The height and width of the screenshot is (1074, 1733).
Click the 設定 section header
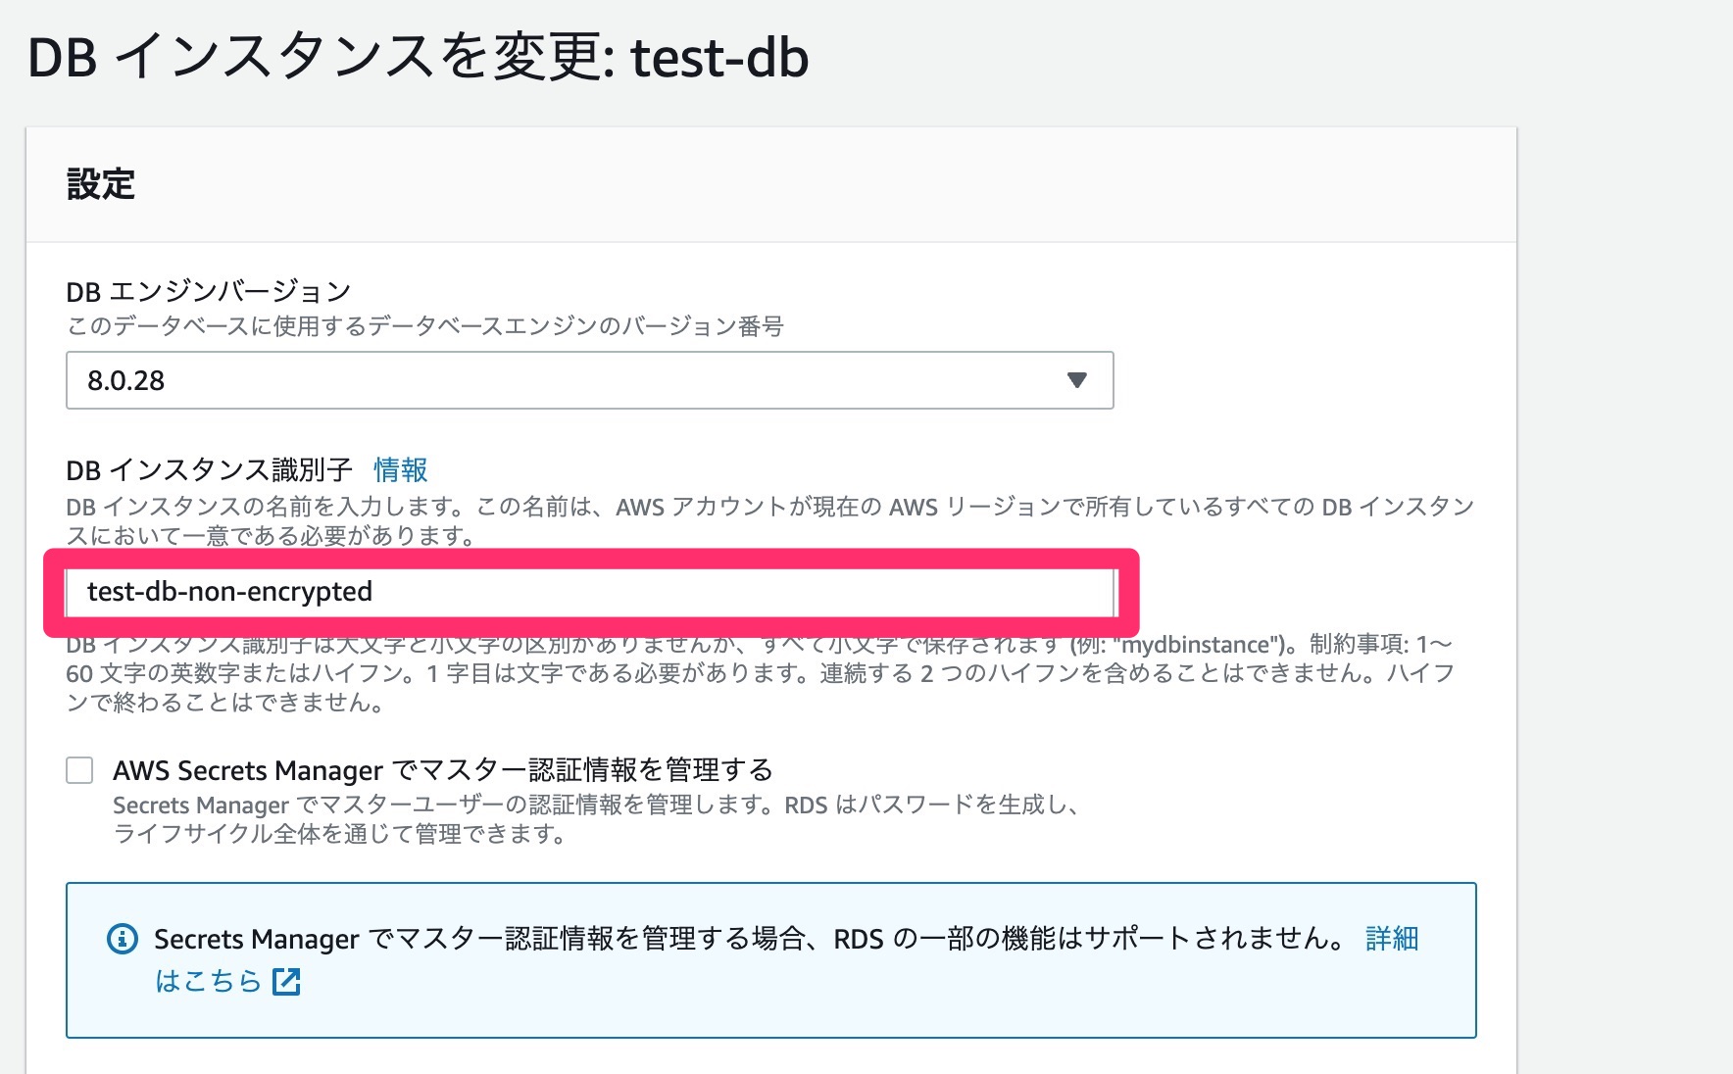[x=99, y=183]
